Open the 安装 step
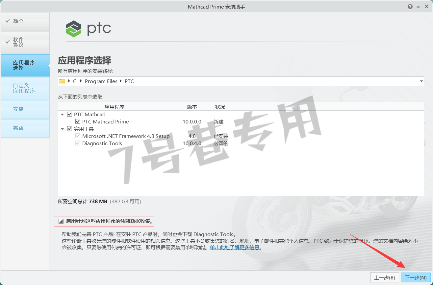 (x=25, y=109)
